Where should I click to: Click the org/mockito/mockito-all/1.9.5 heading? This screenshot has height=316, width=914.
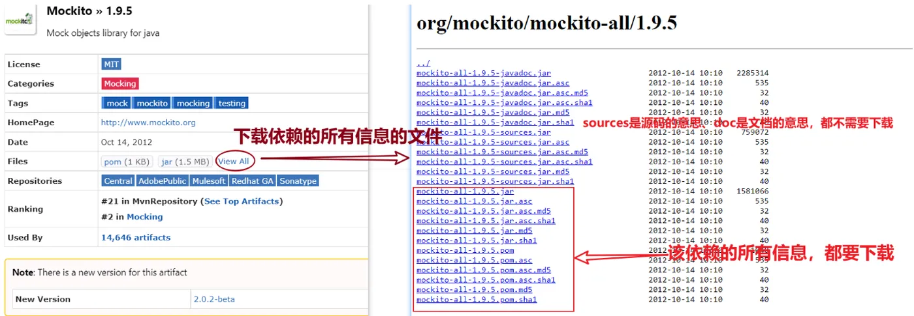click(547, 23)
